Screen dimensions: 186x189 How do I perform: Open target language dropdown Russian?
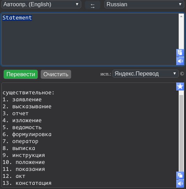(144, 5)
